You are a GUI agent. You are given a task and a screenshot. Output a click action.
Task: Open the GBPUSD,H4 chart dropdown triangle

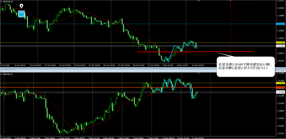(1, 1)
